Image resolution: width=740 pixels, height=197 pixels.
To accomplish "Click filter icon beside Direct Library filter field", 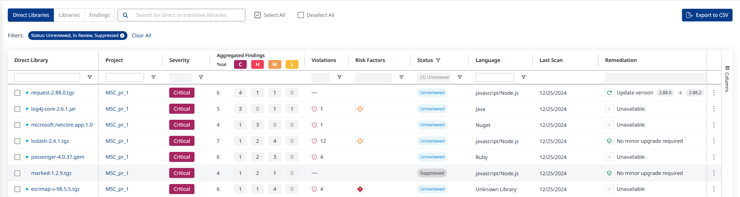I will pyautogui.click(x=90, y=77).
